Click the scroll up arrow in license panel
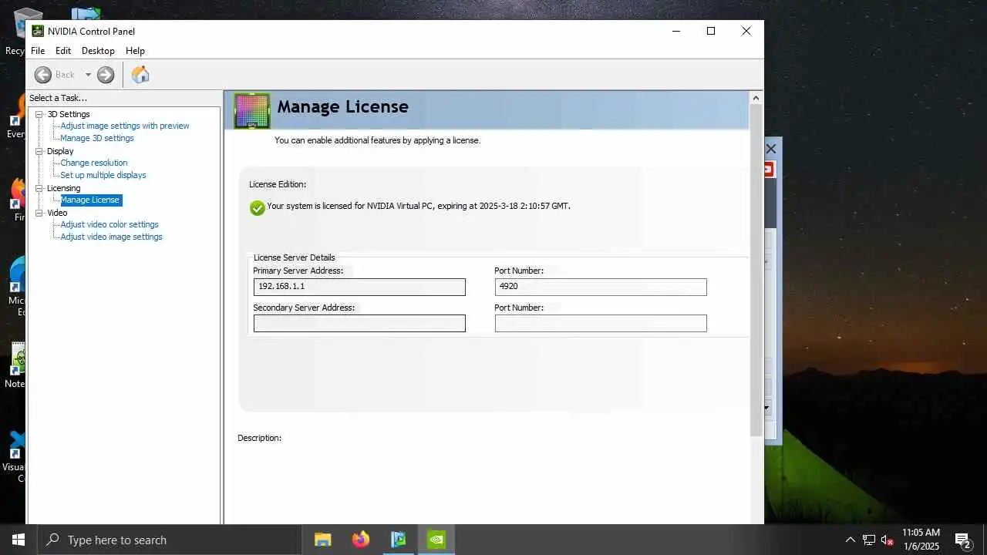 pyautogui.click(x=756, y=98)
